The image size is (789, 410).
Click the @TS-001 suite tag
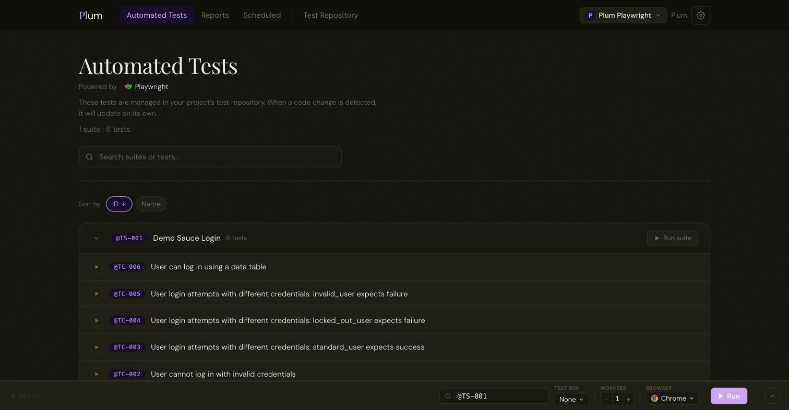[x=129, y=238]
